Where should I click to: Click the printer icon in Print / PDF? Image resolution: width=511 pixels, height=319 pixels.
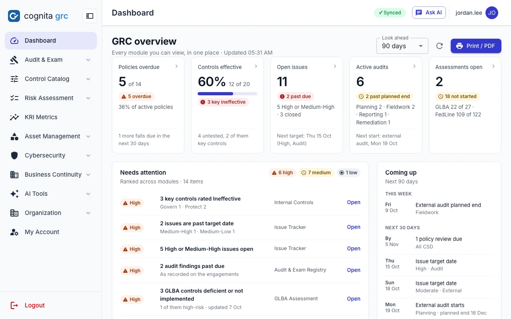(460, 46)
